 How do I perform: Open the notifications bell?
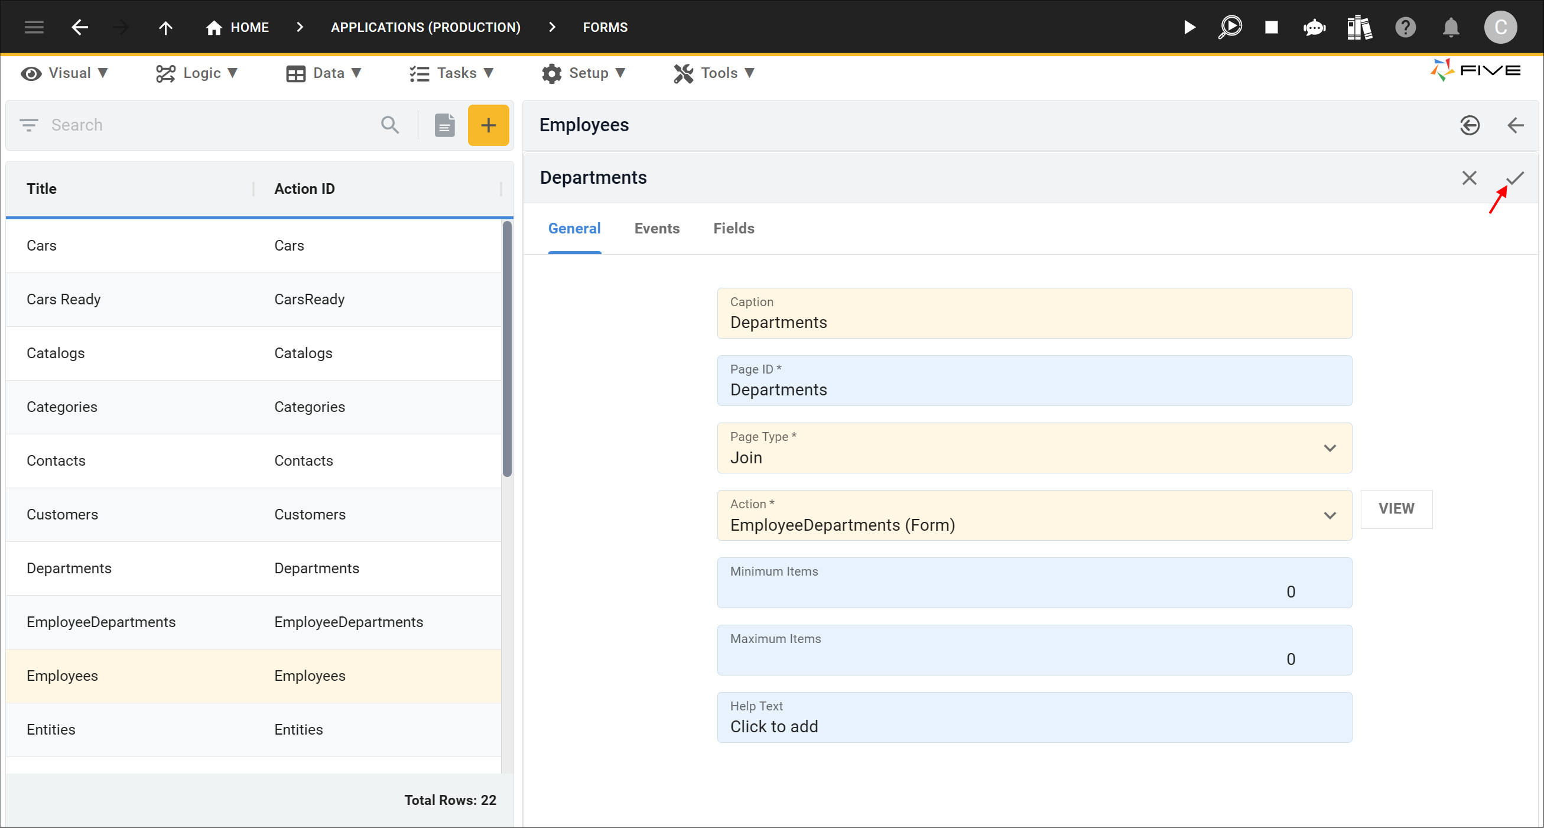[1451, 27]
